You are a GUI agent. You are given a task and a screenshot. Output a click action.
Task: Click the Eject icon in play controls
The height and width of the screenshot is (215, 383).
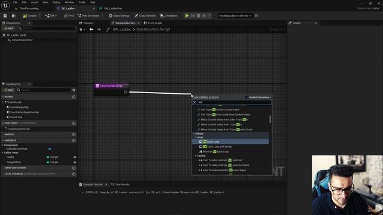click(x=204, y=16)
